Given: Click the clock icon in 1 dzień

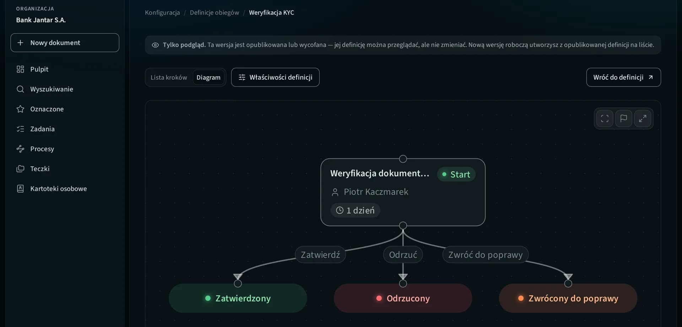Looking at the screenshot, I should tap(340, 210).
